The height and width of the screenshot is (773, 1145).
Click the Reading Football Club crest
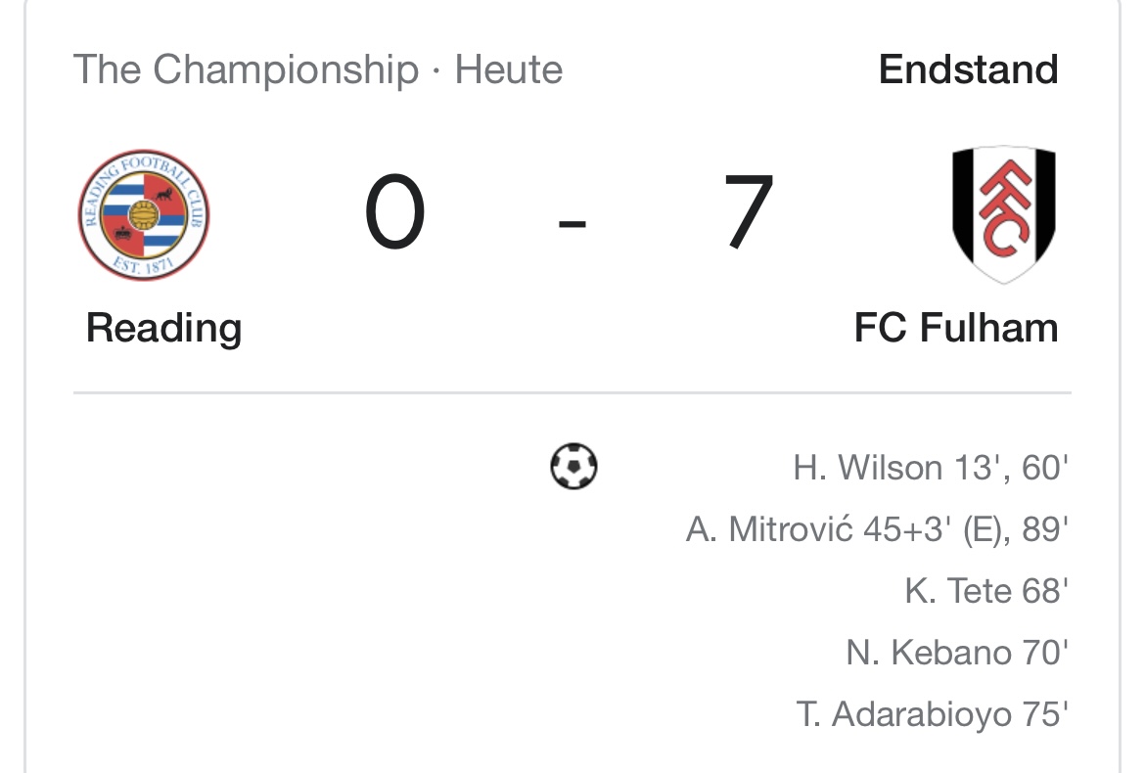tap(144, 215)
